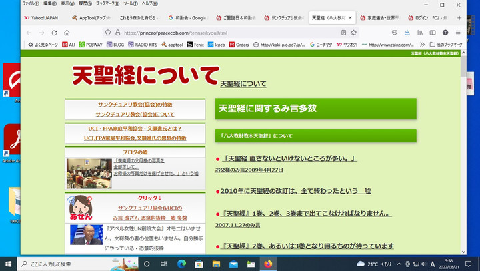Launch Firefox from the Windows taskbar
Screen dimensions: 480x271
point(268,264)
